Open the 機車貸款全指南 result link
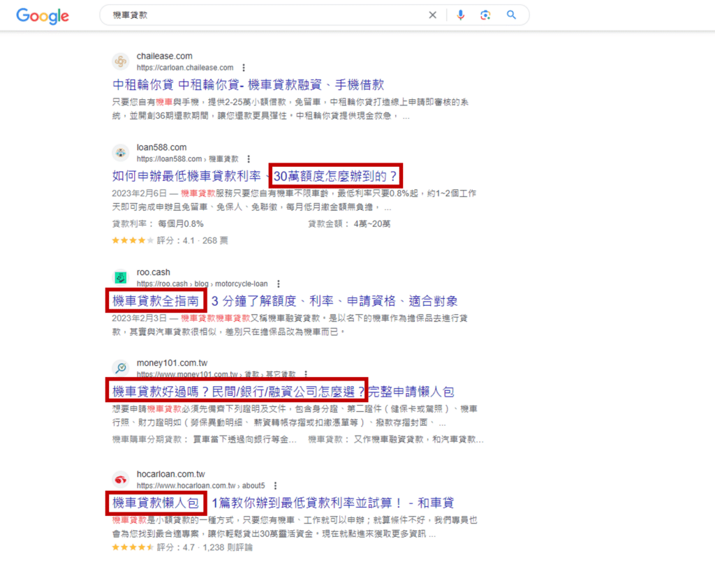Image resolution: width=715 pixels, height=569 pixels. pos(157,301)
